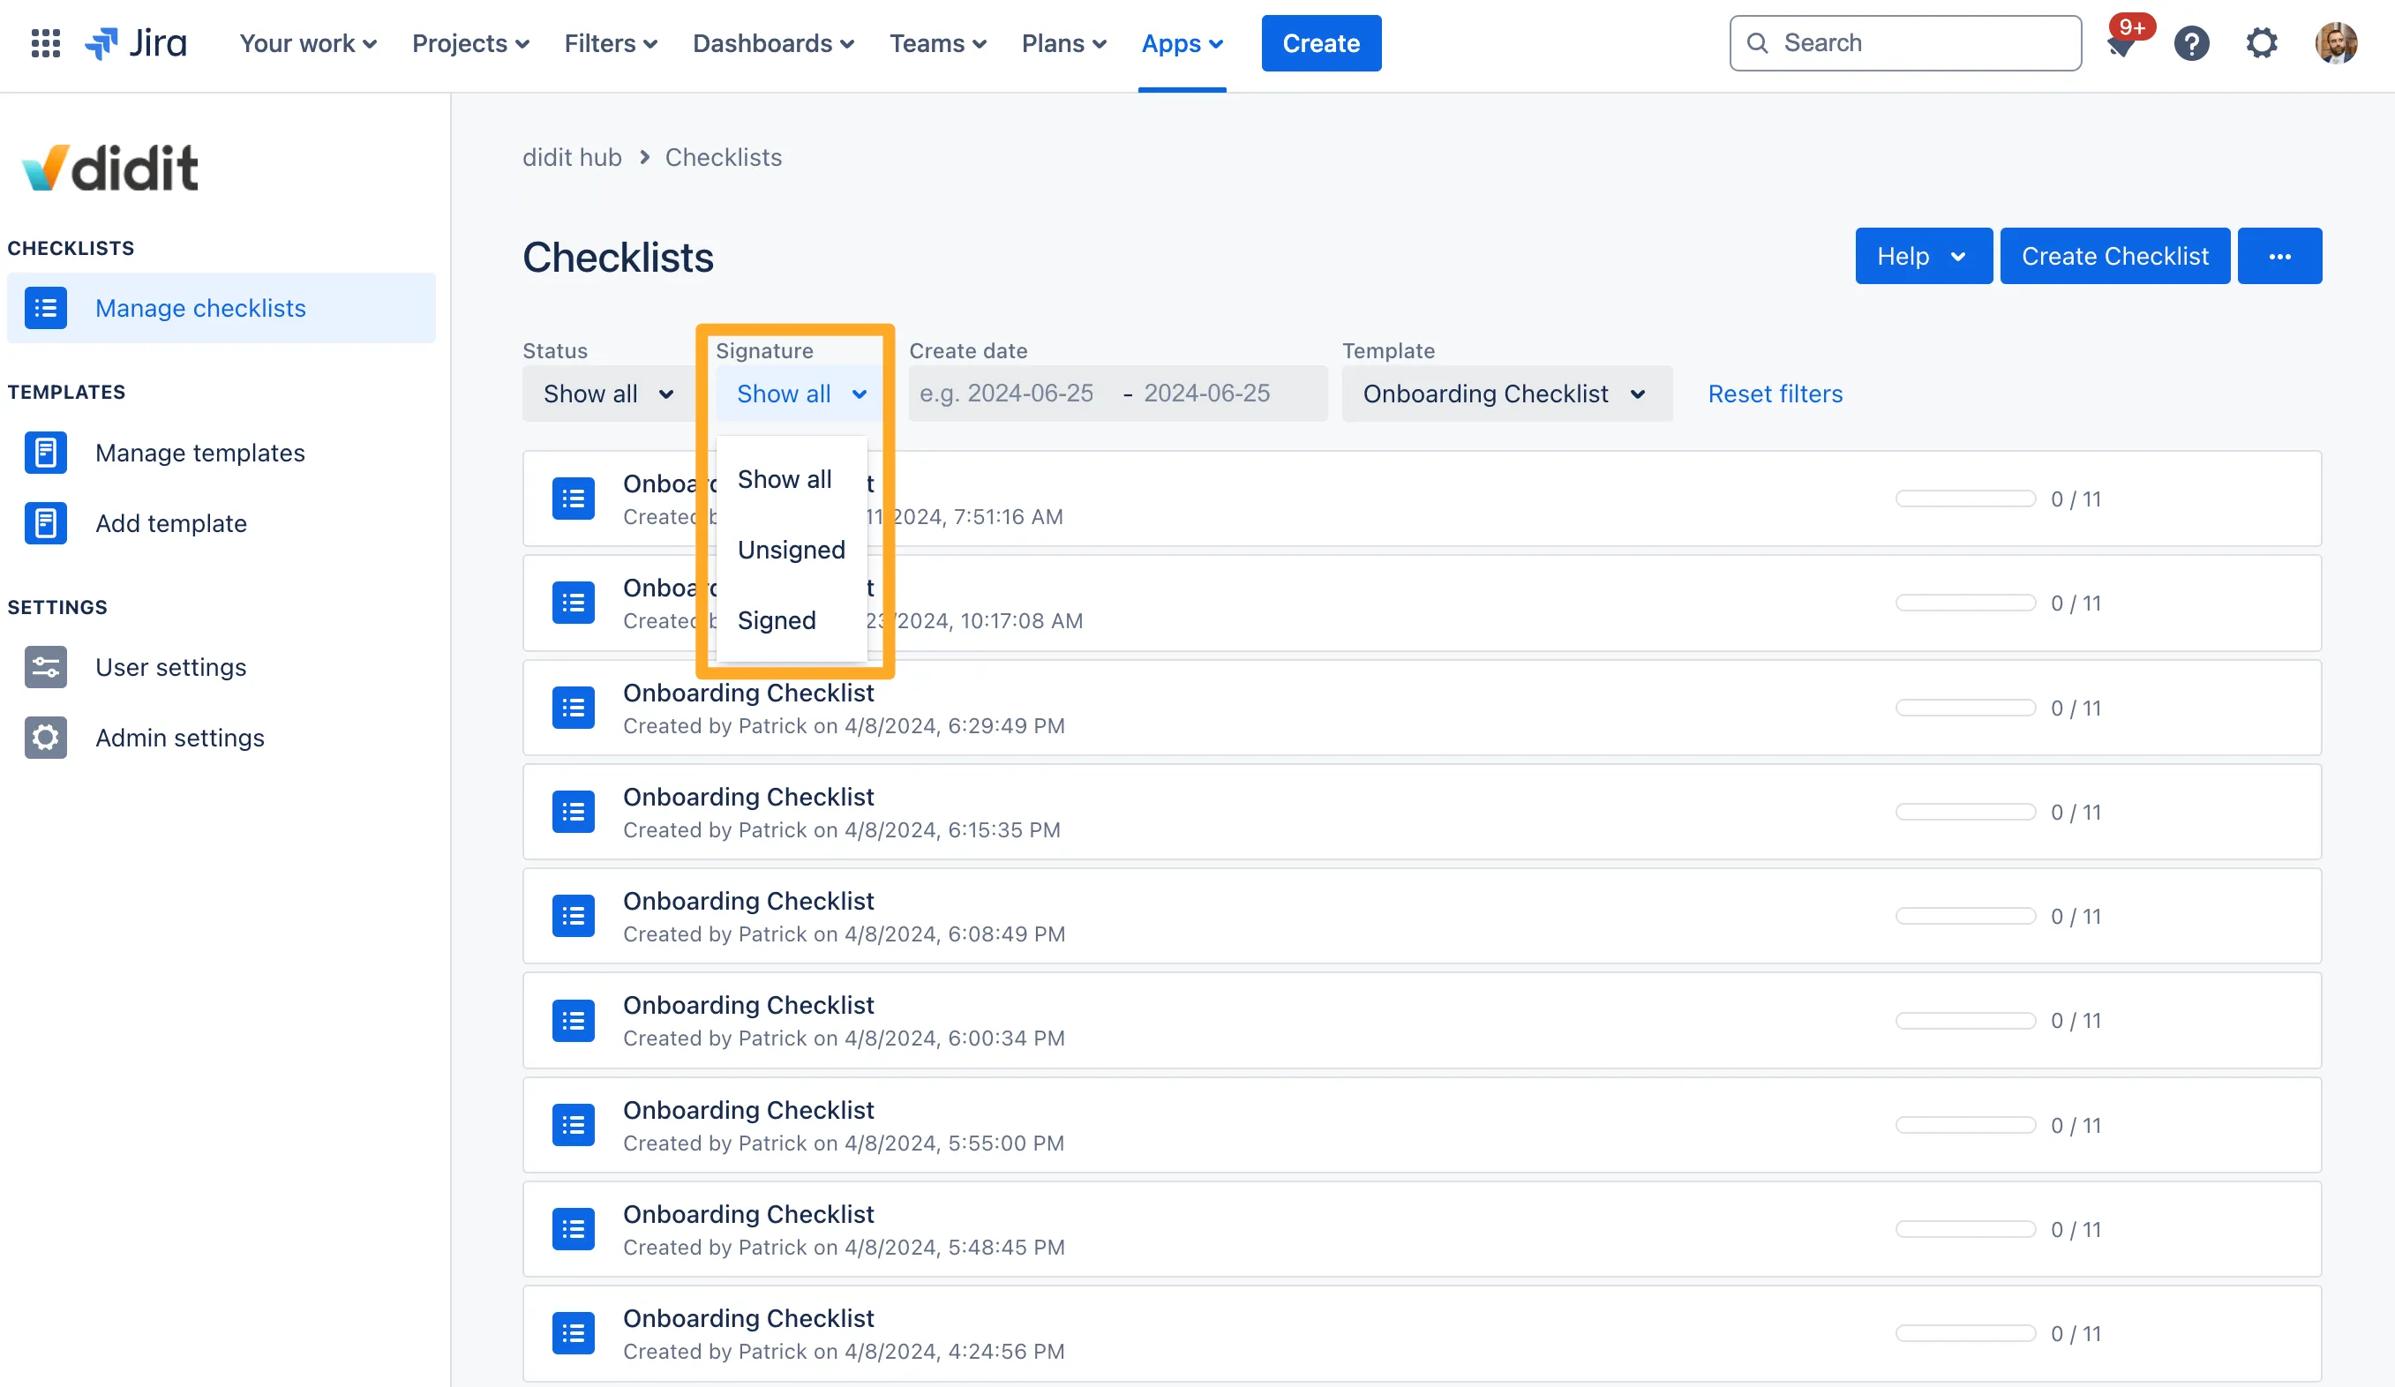
Task: Click checklist icon for 5:48:45 PM entry
Action: [573, 1229]
